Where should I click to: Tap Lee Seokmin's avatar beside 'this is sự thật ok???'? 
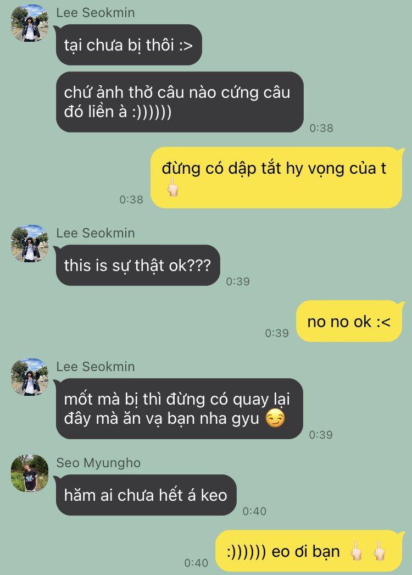tap(30, 243)
